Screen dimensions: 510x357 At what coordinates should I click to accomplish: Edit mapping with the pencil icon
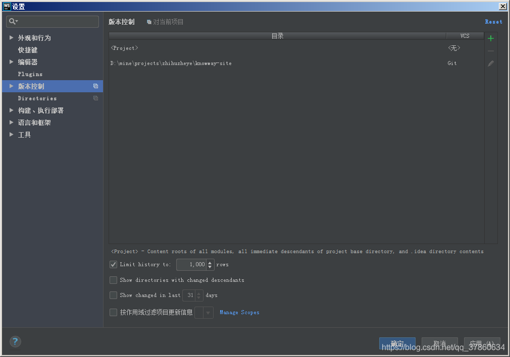click(490, 63)
